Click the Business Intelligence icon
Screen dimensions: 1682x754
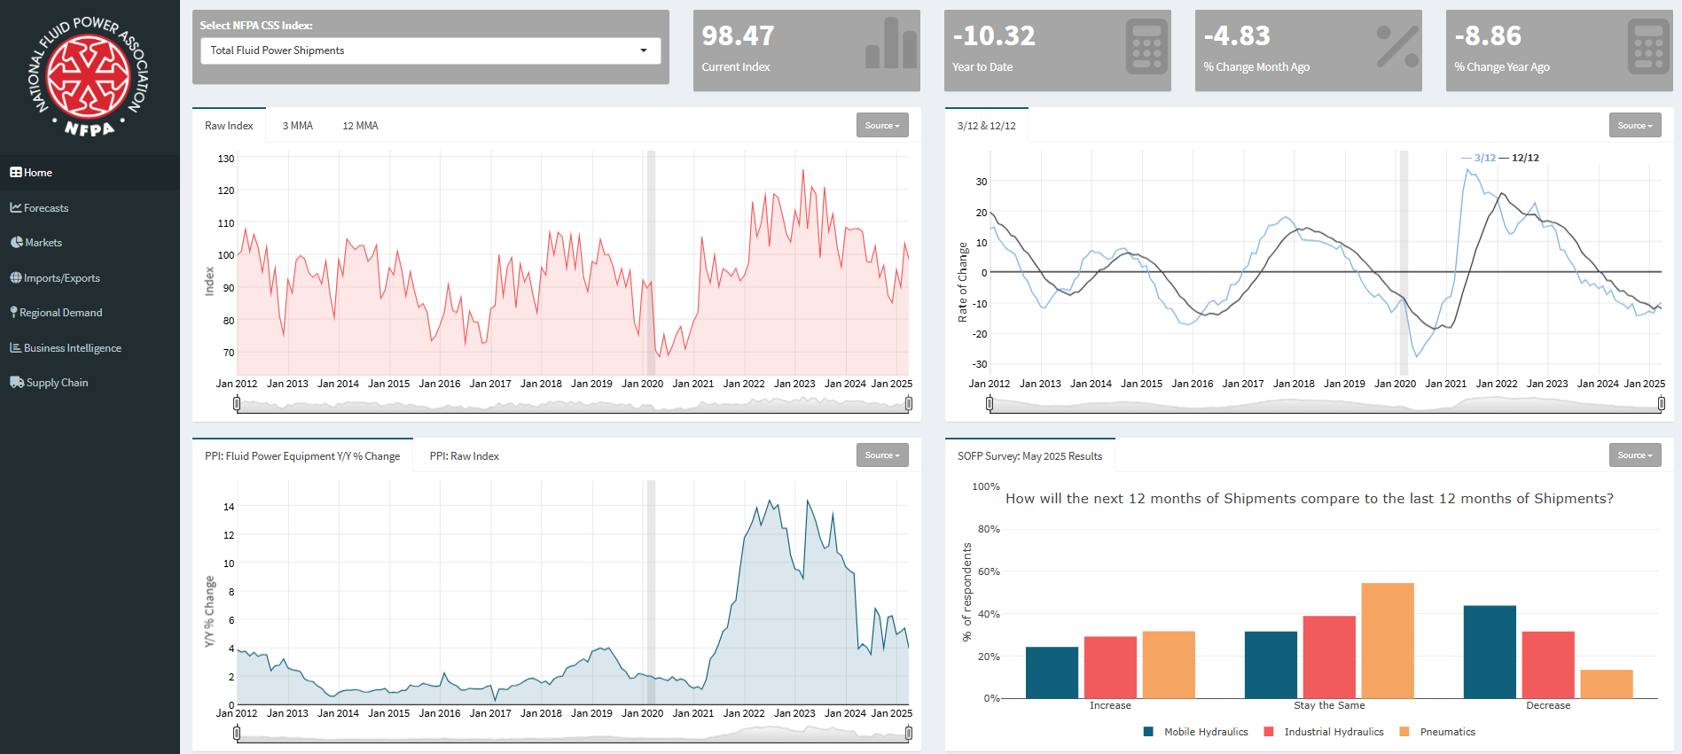pyautogui.click(x=16, y=348)
